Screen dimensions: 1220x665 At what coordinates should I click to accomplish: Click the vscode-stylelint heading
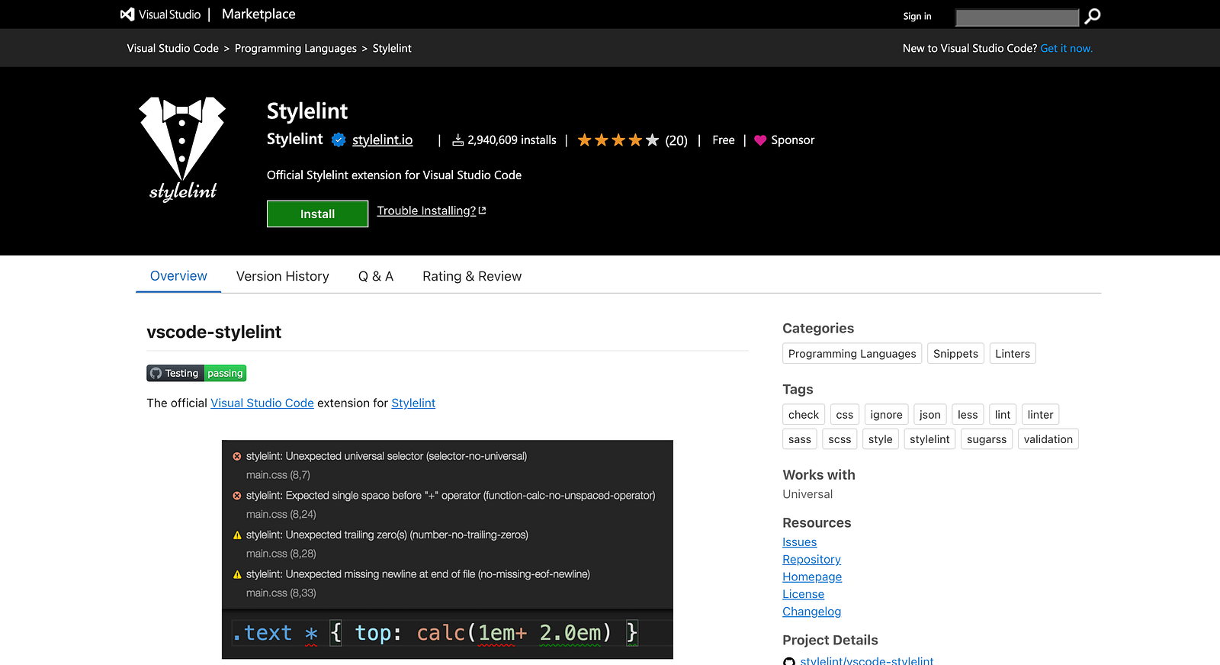pos(214,332)
